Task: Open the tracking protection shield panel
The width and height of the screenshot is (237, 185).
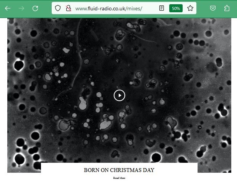Action: pyautogui.click(x=58, y=8)
